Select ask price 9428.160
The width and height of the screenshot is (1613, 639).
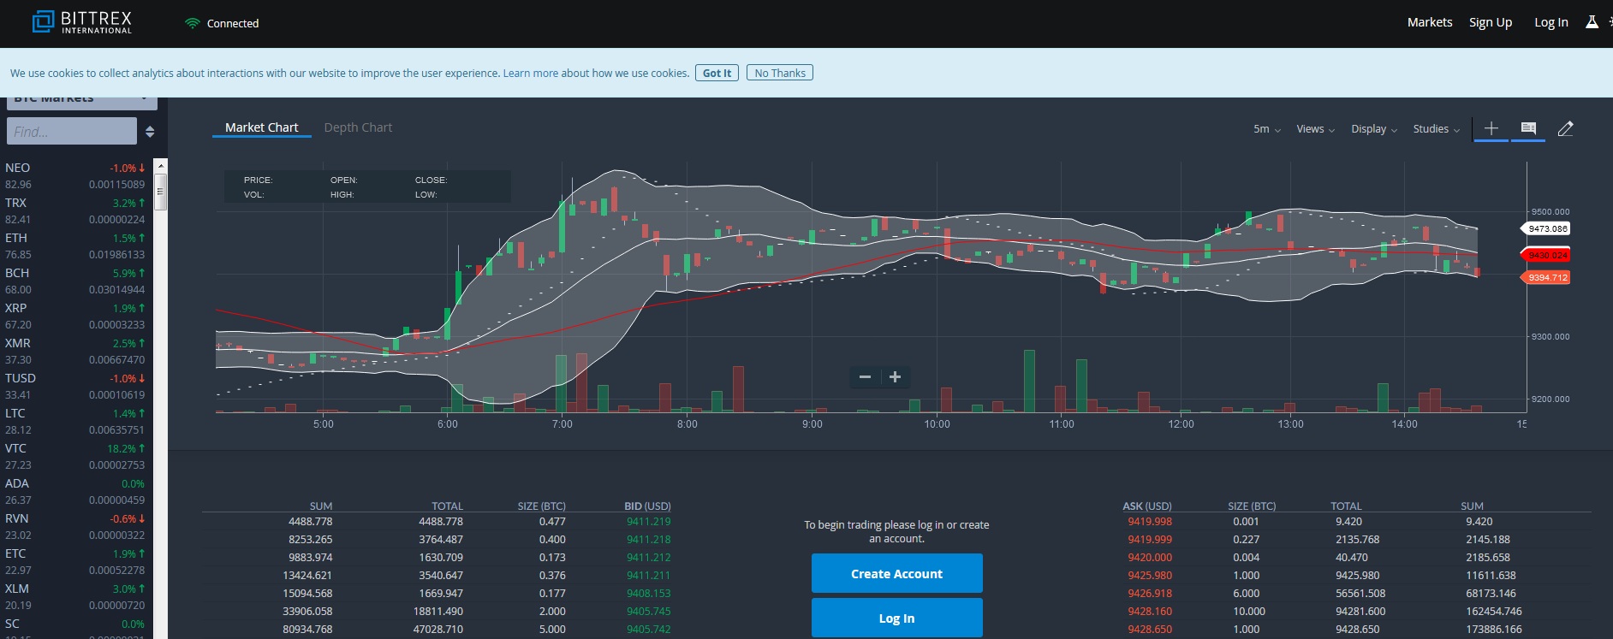click(x=1150, y=611)
